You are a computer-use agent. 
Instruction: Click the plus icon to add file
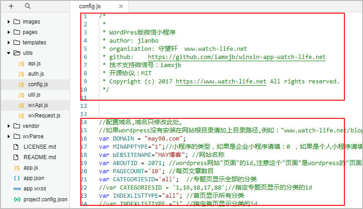click(x=11, y=6)
